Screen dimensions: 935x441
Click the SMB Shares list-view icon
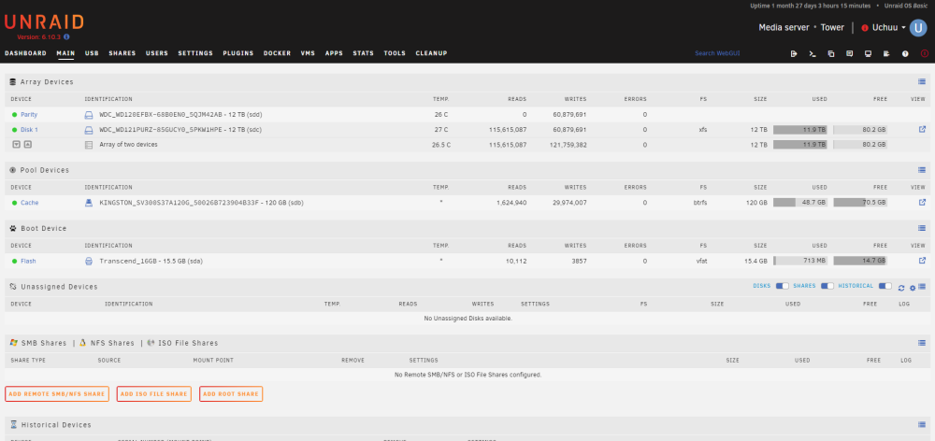coord(922,343)
